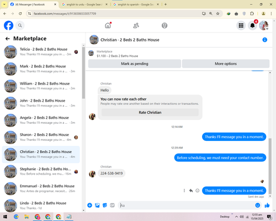Open conversation info icon for Christian
The width and height of the screenshot is (276, 221).
[x=264, y=40]
